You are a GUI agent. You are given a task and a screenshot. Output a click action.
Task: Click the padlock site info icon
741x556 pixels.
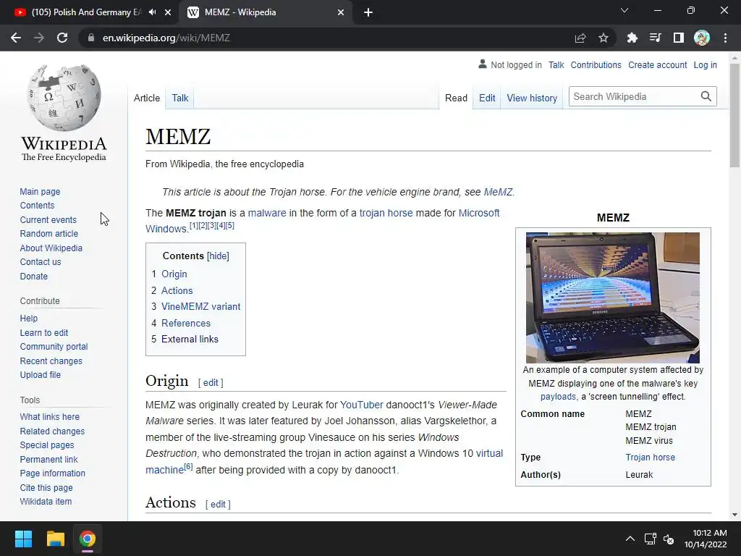coord(90,38)
